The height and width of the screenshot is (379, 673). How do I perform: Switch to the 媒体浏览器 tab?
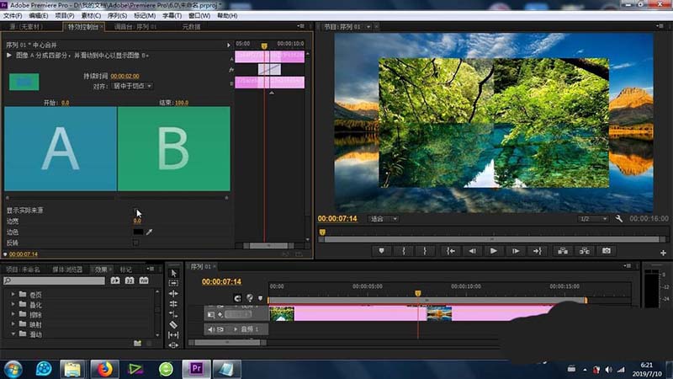(67, 270)
